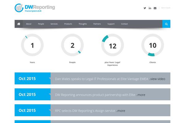Open the People menu item

coord(41,24)
